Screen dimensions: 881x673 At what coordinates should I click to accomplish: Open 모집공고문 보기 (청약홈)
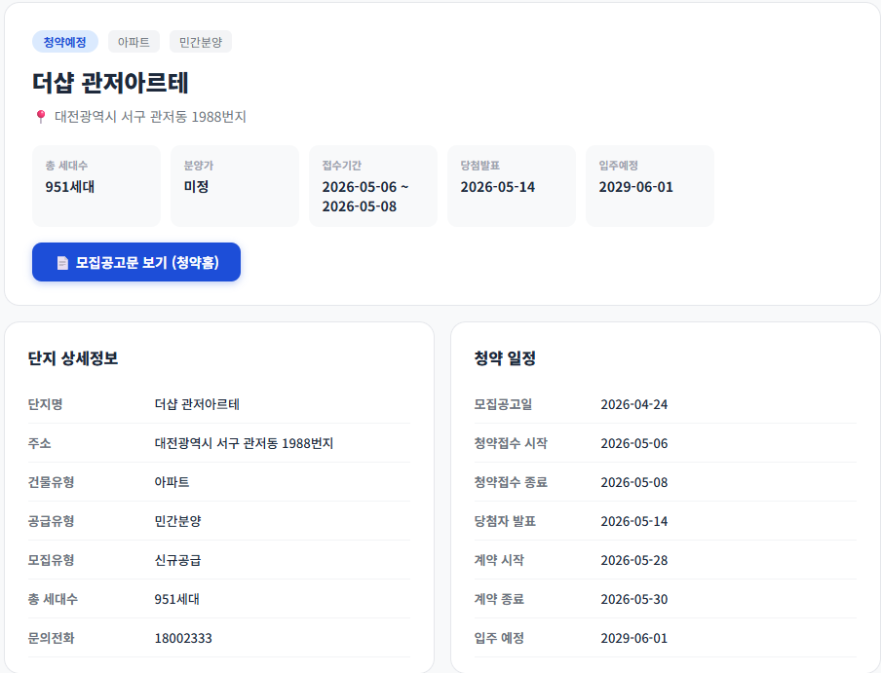pyautogui.click(x=135, y=261)
